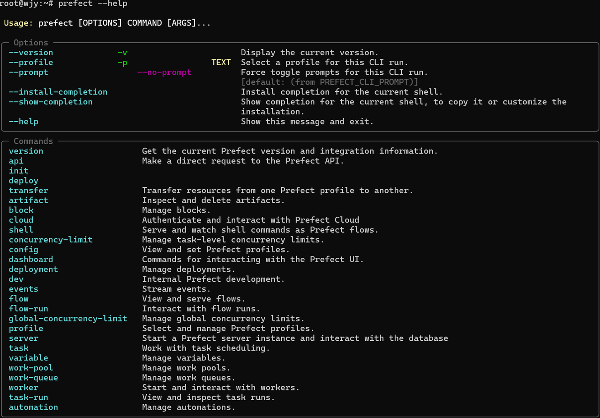Select the 'concurrency-limit' command

point(51,240)
